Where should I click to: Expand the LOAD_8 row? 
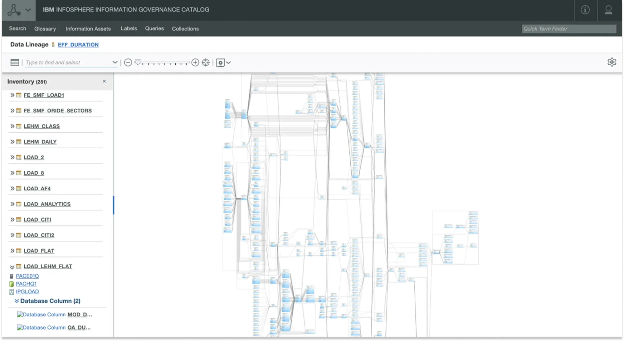[12, 173]
